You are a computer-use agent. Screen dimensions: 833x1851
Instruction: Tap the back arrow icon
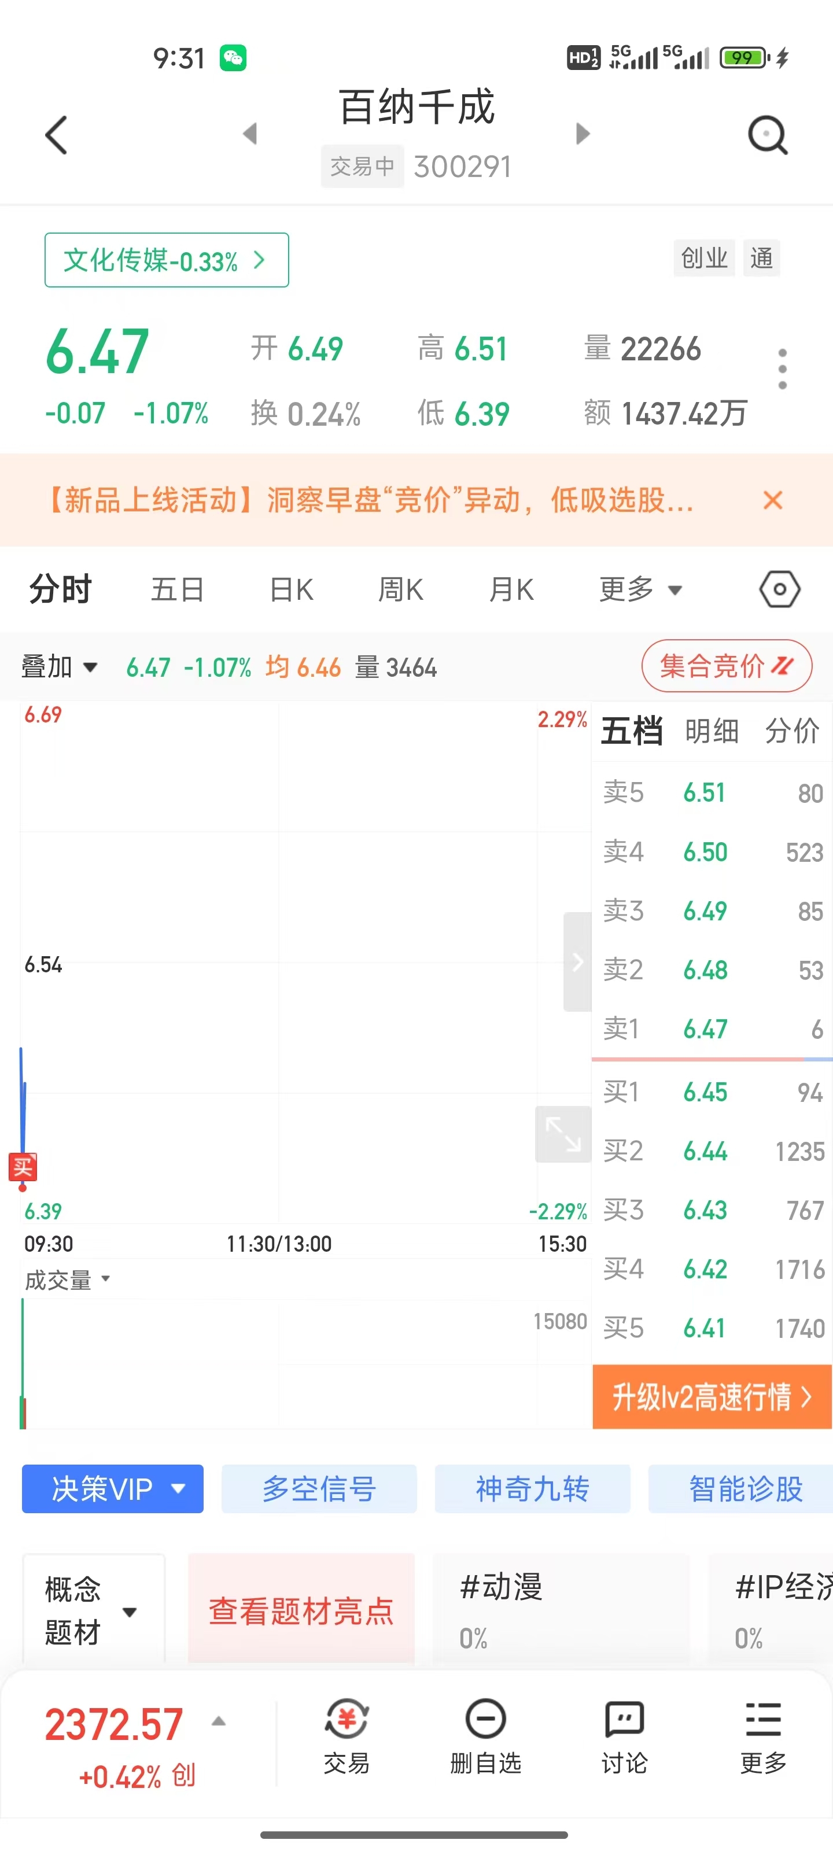(x=56, y=134)
